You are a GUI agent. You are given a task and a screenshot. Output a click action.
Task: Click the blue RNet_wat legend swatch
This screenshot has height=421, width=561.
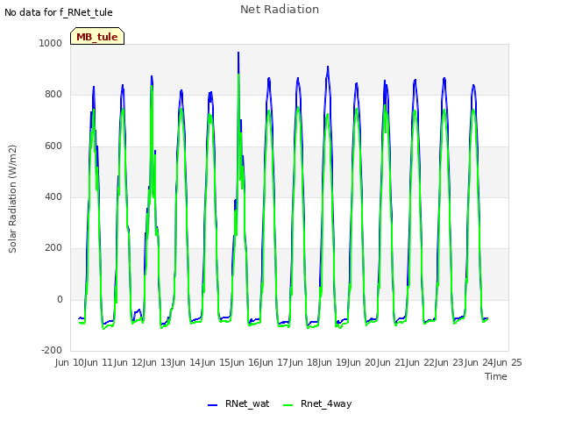click(212, 405)
